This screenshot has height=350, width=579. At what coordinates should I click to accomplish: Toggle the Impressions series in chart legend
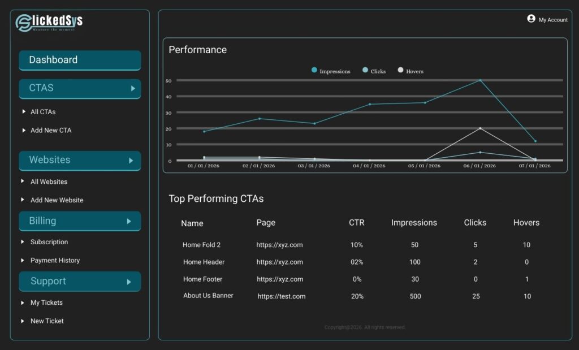[x=314, y=70]
